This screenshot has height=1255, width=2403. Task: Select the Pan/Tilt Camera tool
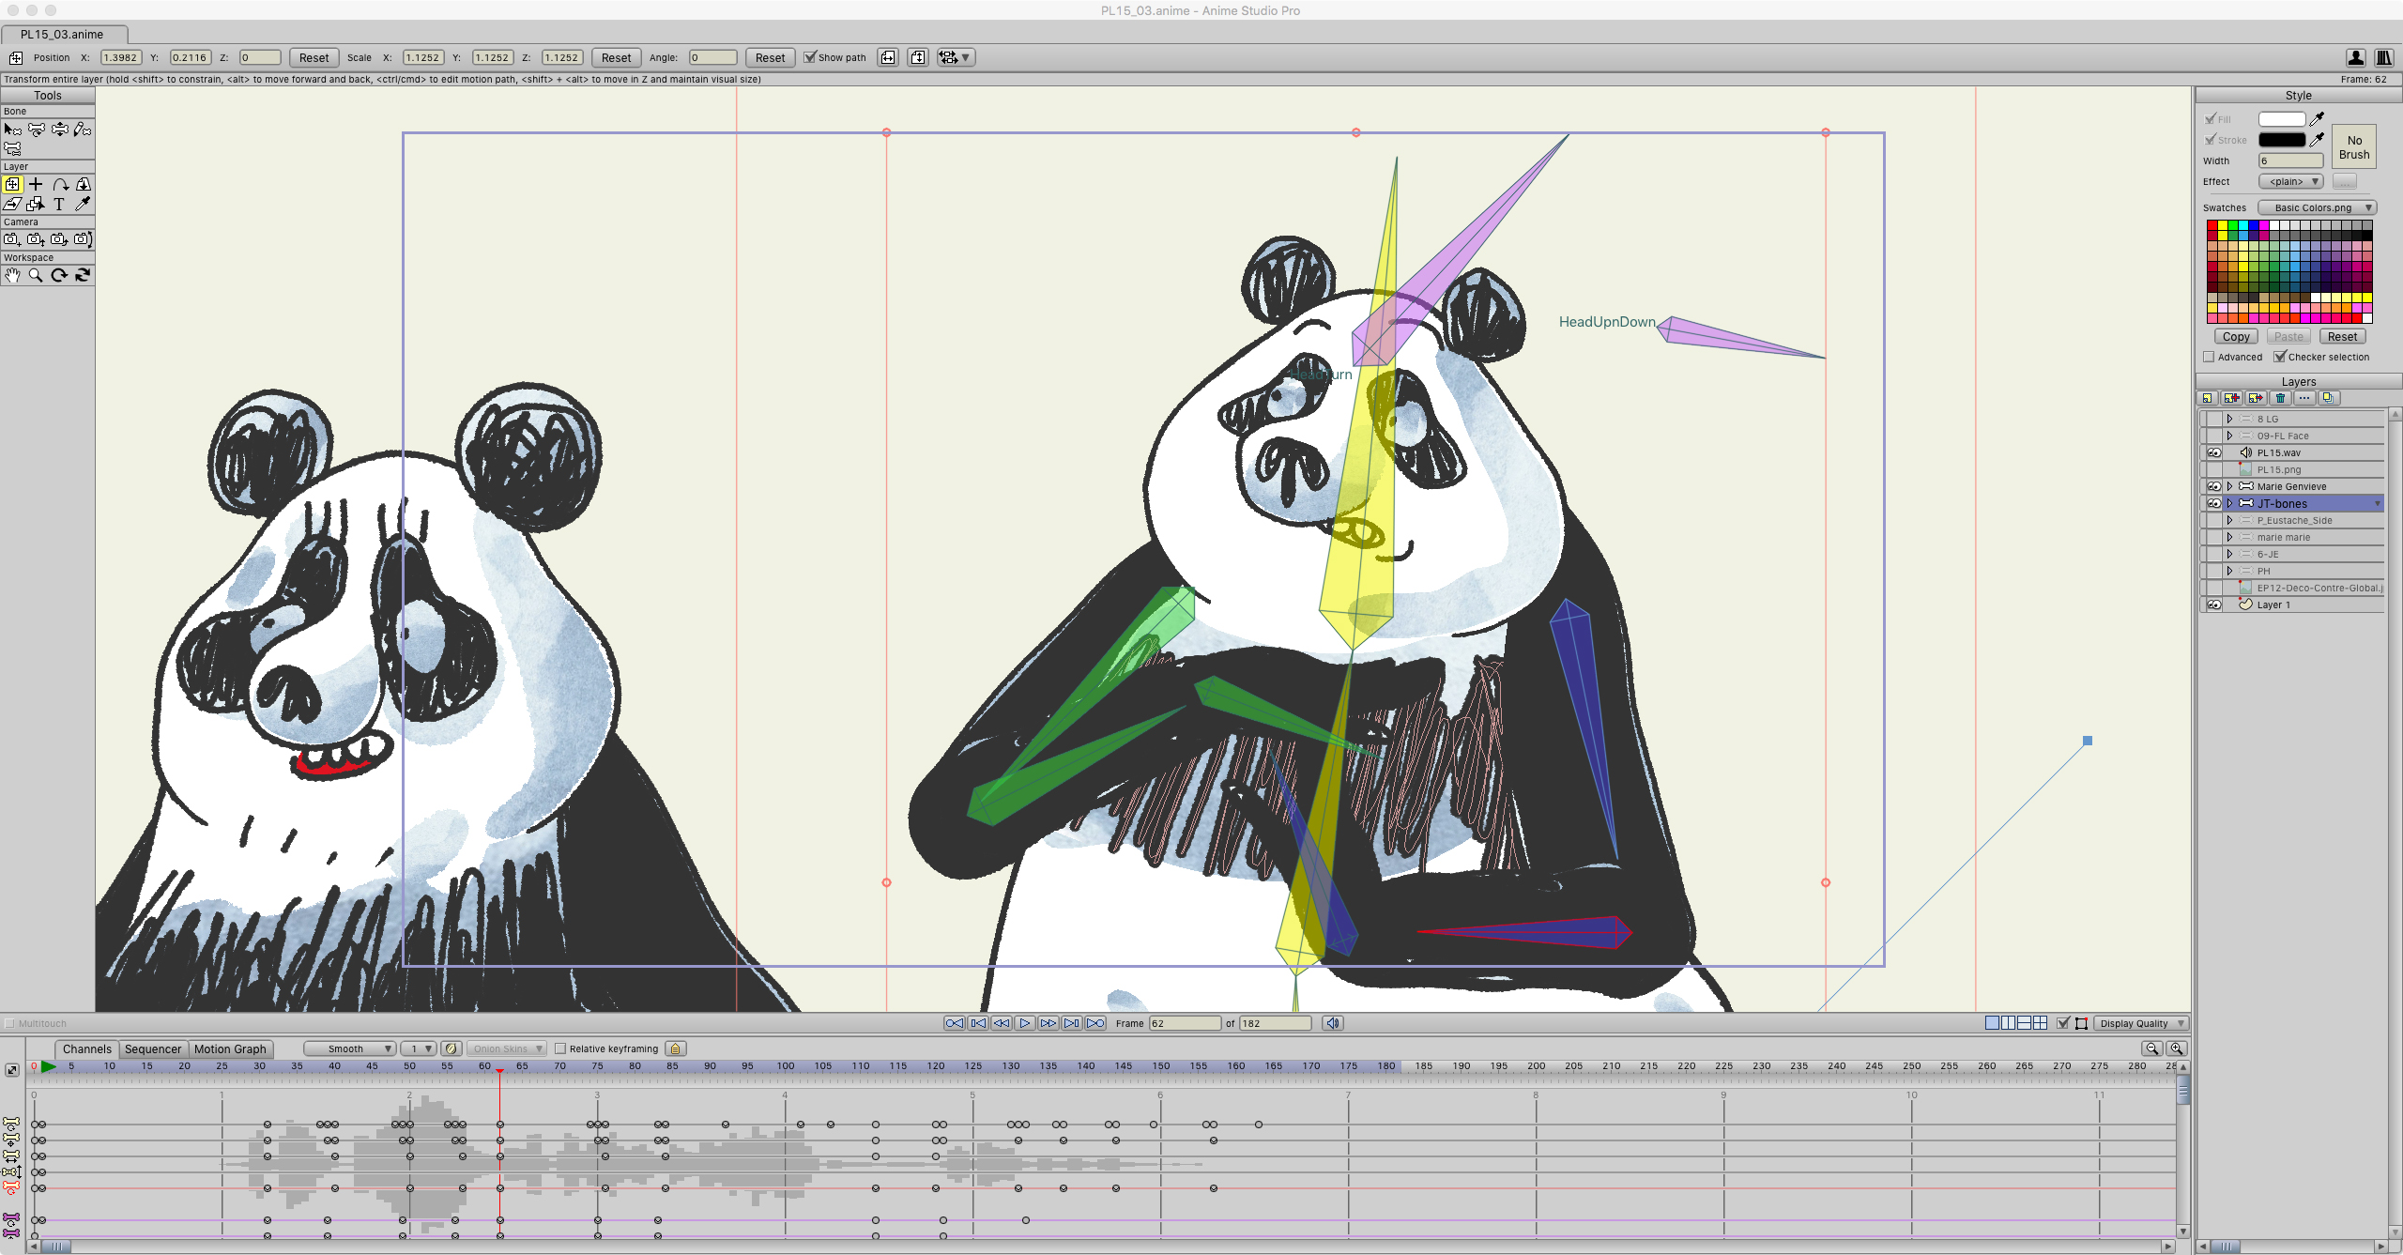point(83,239)
